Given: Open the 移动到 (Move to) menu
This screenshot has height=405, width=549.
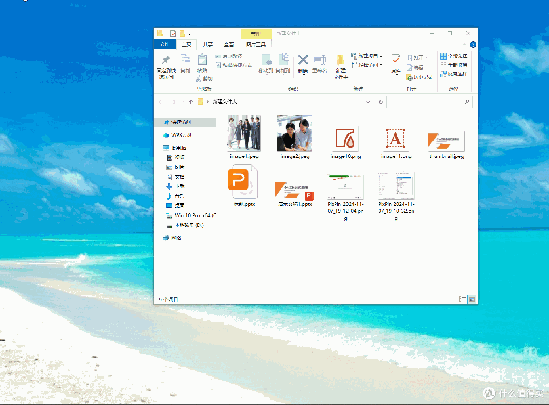Looking at the screenshot, I should click(x=266, y=64).
